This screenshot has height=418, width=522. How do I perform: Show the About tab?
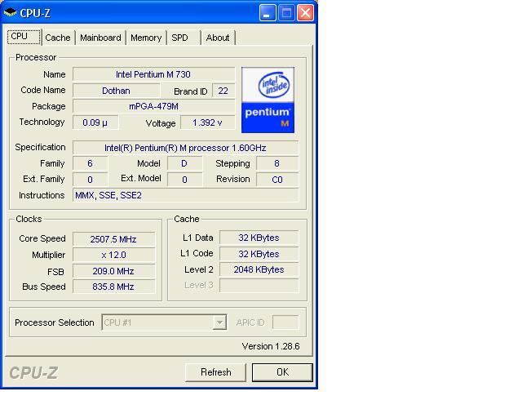point(218,38)
